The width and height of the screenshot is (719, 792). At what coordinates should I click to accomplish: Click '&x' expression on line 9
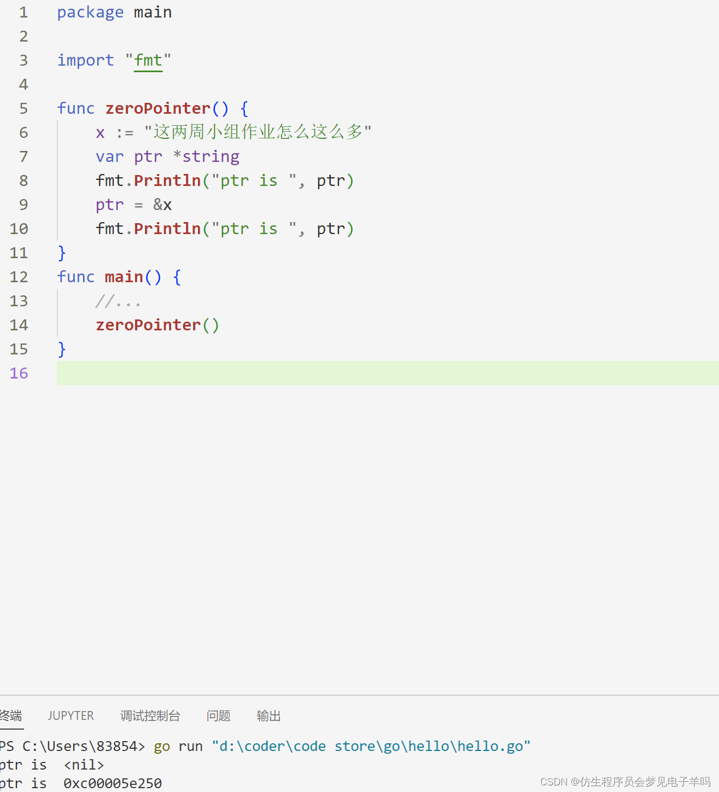pyautogui.click(x=162, y=205)
